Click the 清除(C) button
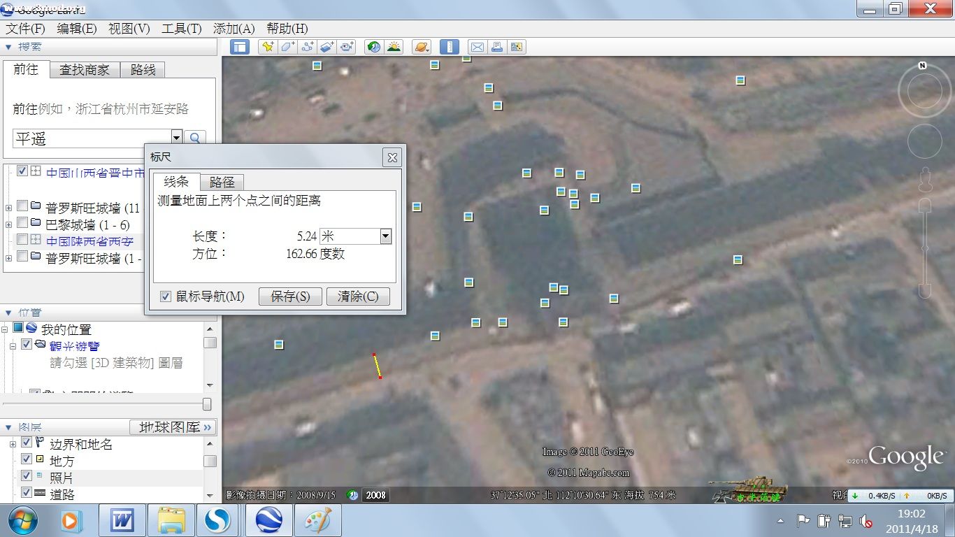This screenshot has width=955, height=537. [358, 296]
